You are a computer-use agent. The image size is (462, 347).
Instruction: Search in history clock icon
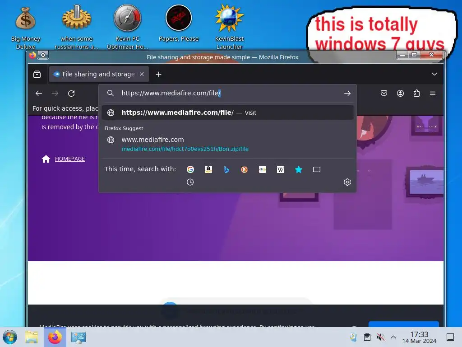[190, 182]
